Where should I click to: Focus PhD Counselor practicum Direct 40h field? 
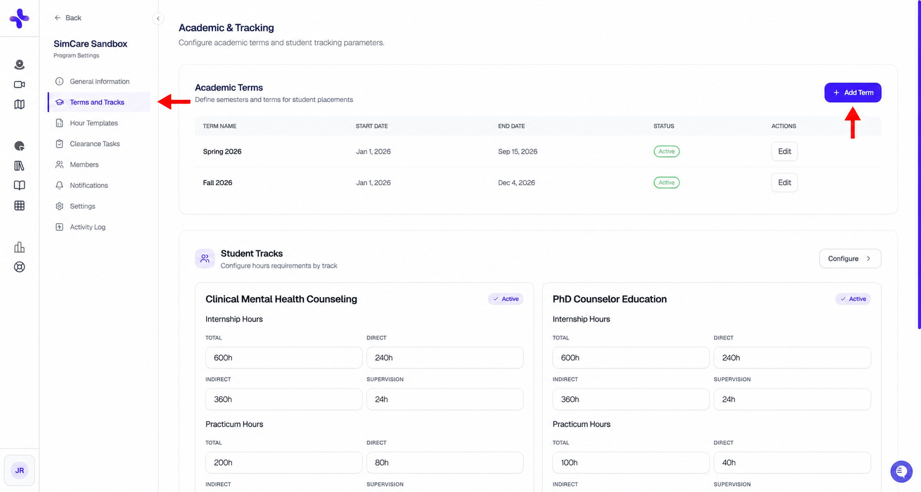pyautogui.click(x=792, y=462)
